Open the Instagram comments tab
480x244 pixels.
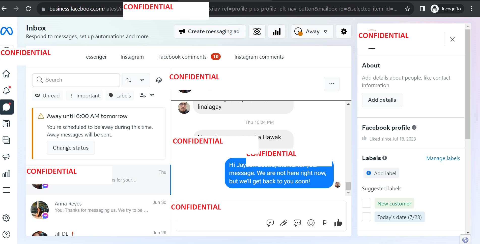259,57
